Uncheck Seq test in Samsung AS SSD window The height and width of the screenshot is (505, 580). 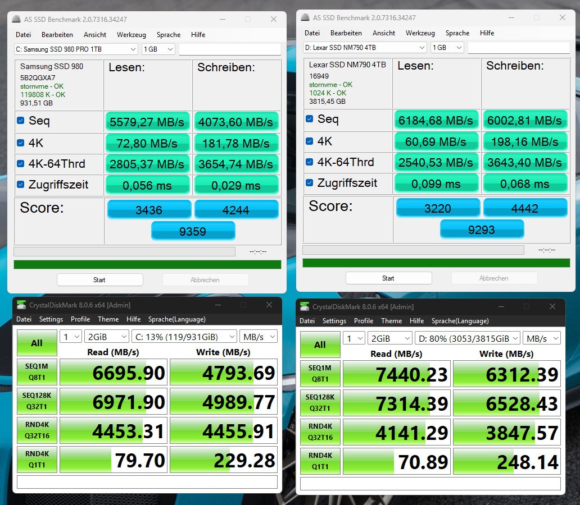tap(21, 121)
